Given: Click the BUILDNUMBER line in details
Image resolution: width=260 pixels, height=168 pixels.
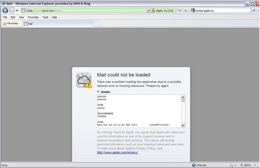Looking at the screenshot, I should [x=105, y=114].
